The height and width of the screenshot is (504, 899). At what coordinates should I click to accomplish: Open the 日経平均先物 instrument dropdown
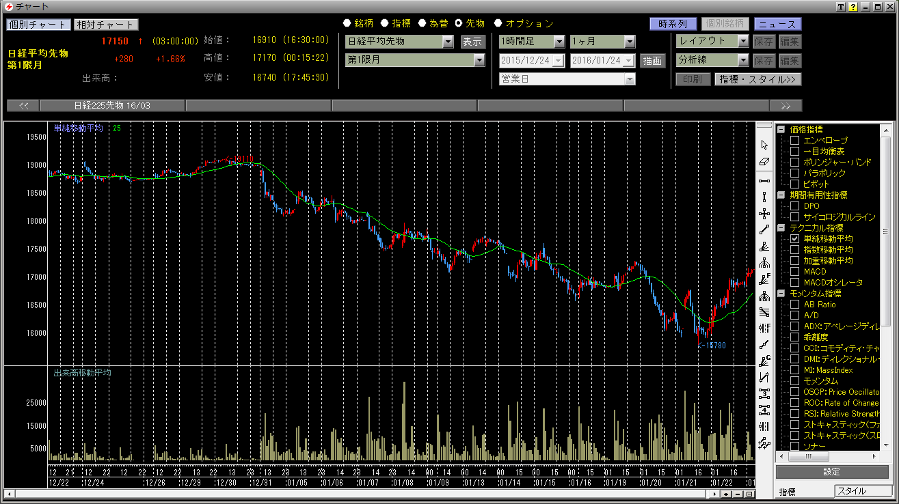448,41
